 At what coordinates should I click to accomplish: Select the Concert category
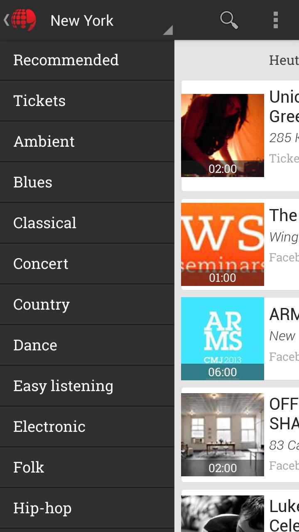87,264
